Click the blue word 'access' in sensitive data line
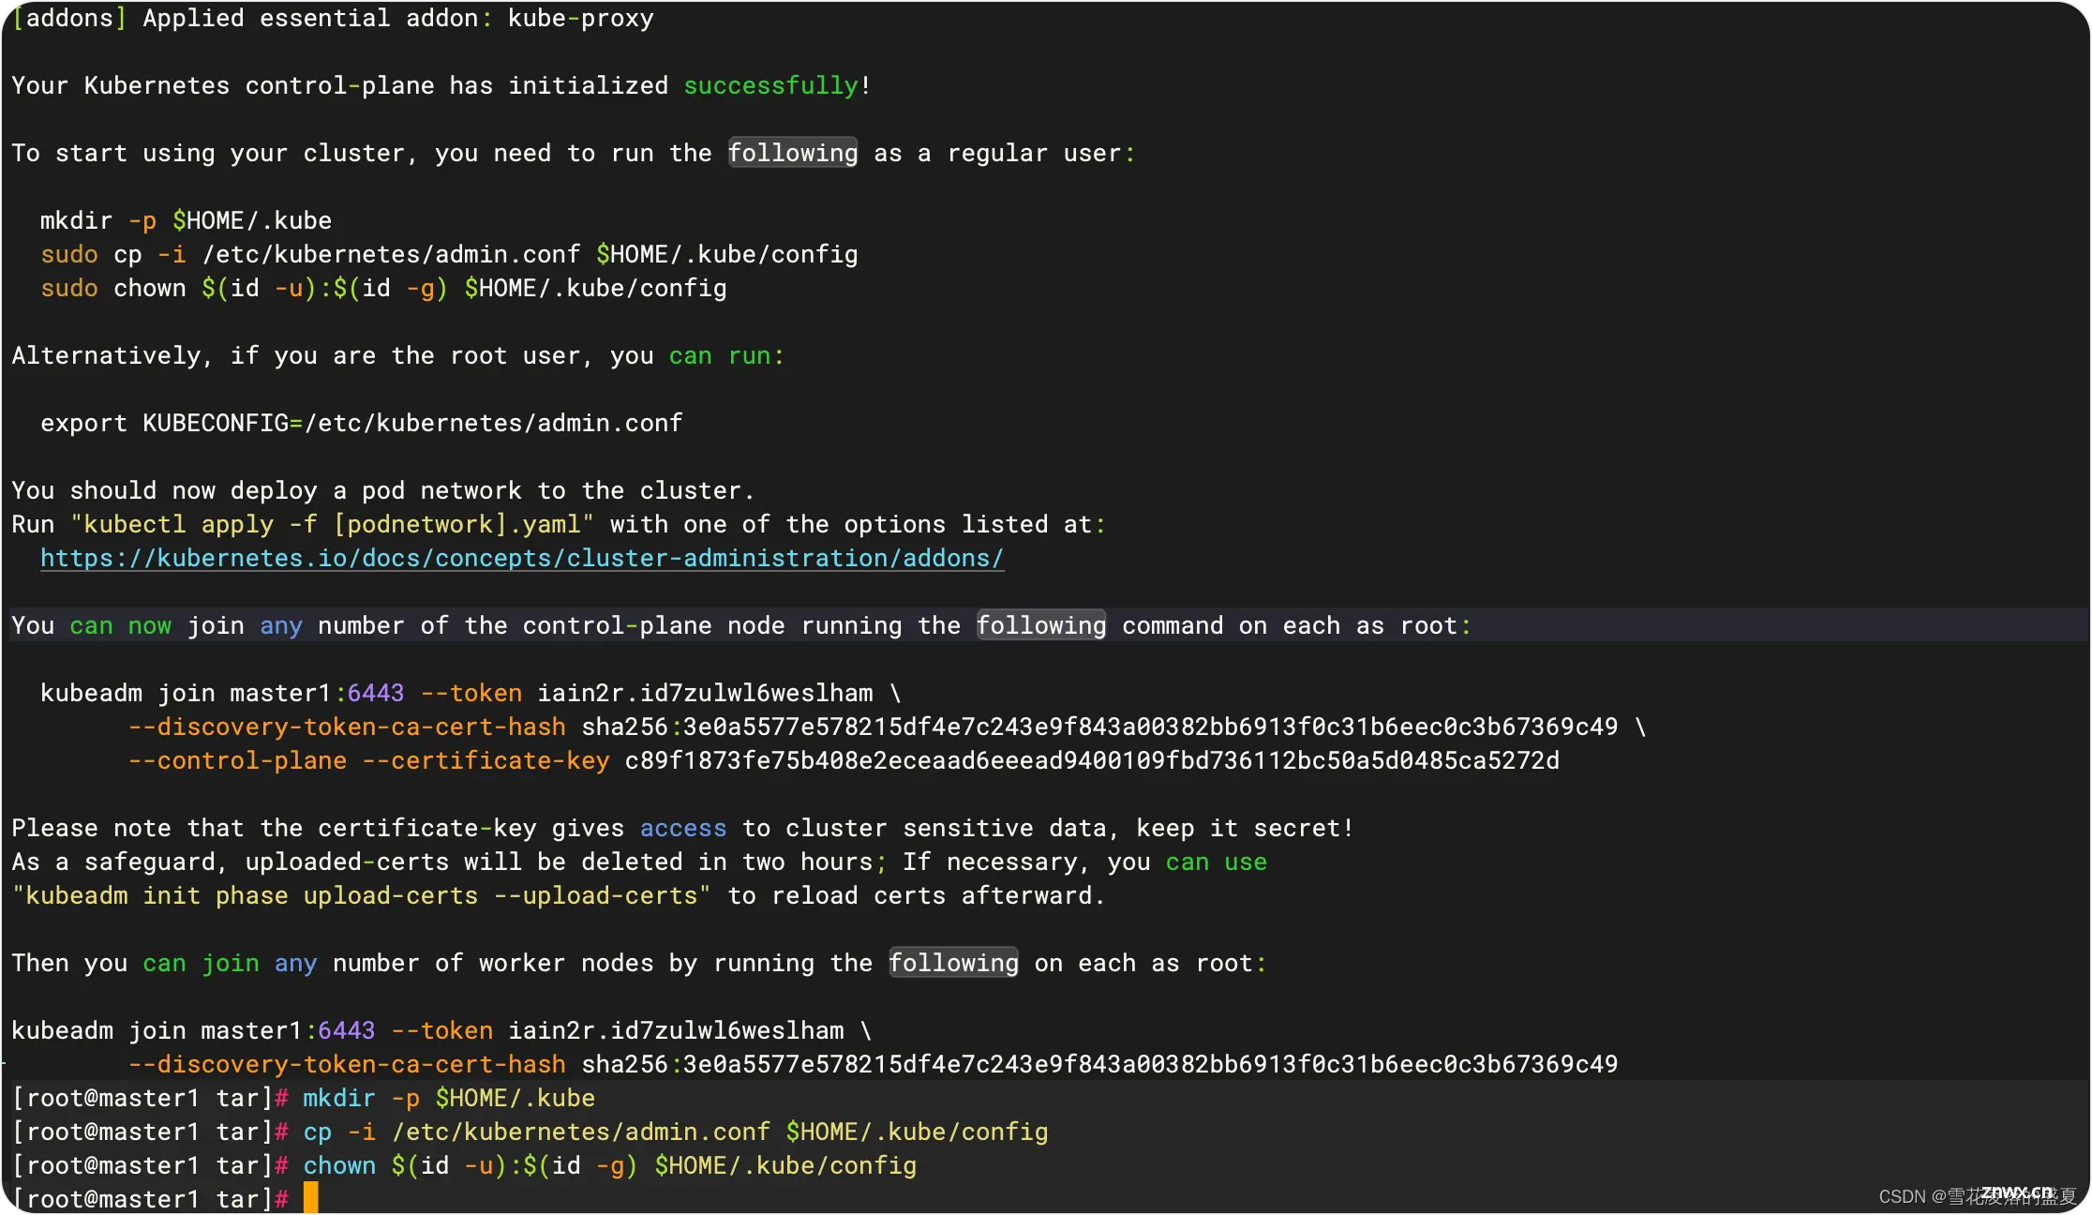Viewport: 2092px width, 1215px height. (682, 828)
